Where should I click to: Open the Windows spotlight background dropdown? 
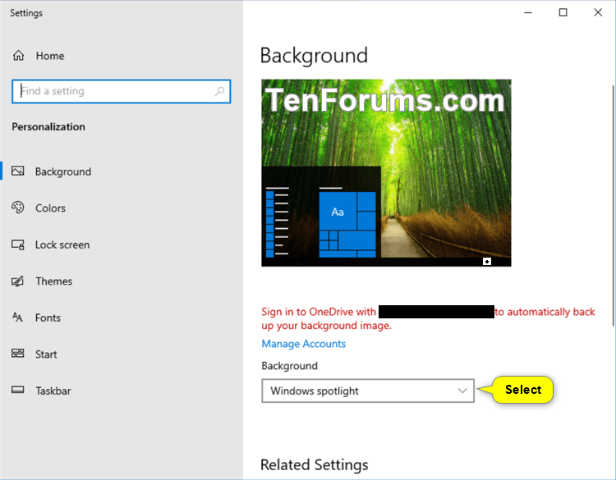point(368,391)
